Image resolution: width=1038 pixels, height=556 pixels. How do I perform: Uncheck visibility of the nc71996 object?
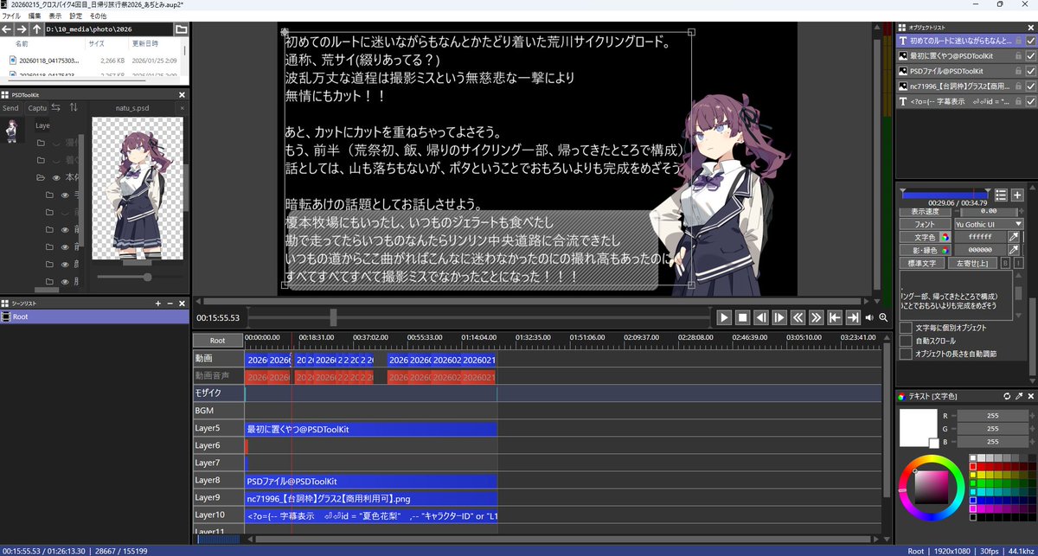point(1030,86)
